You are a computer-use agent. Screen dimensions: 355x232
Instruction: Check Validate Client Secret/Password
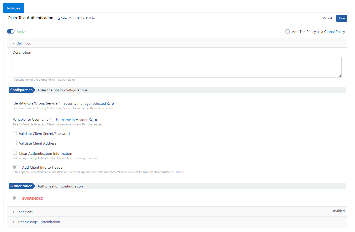pyautogui.click(x=15, y=134)
